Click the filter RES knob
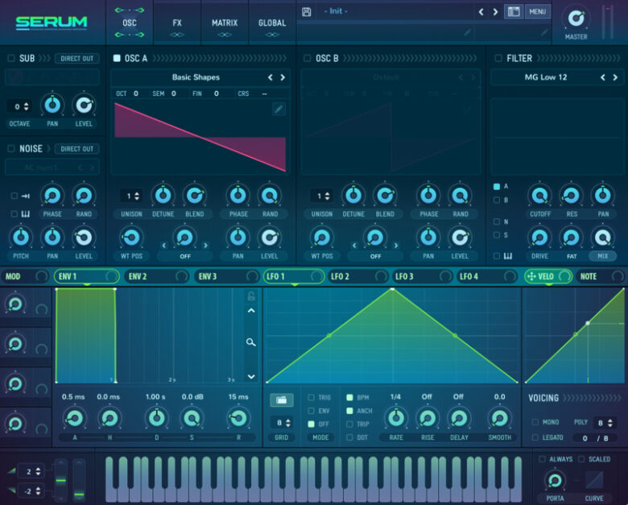This screenshot has width=628, height=505. point(572,195)
